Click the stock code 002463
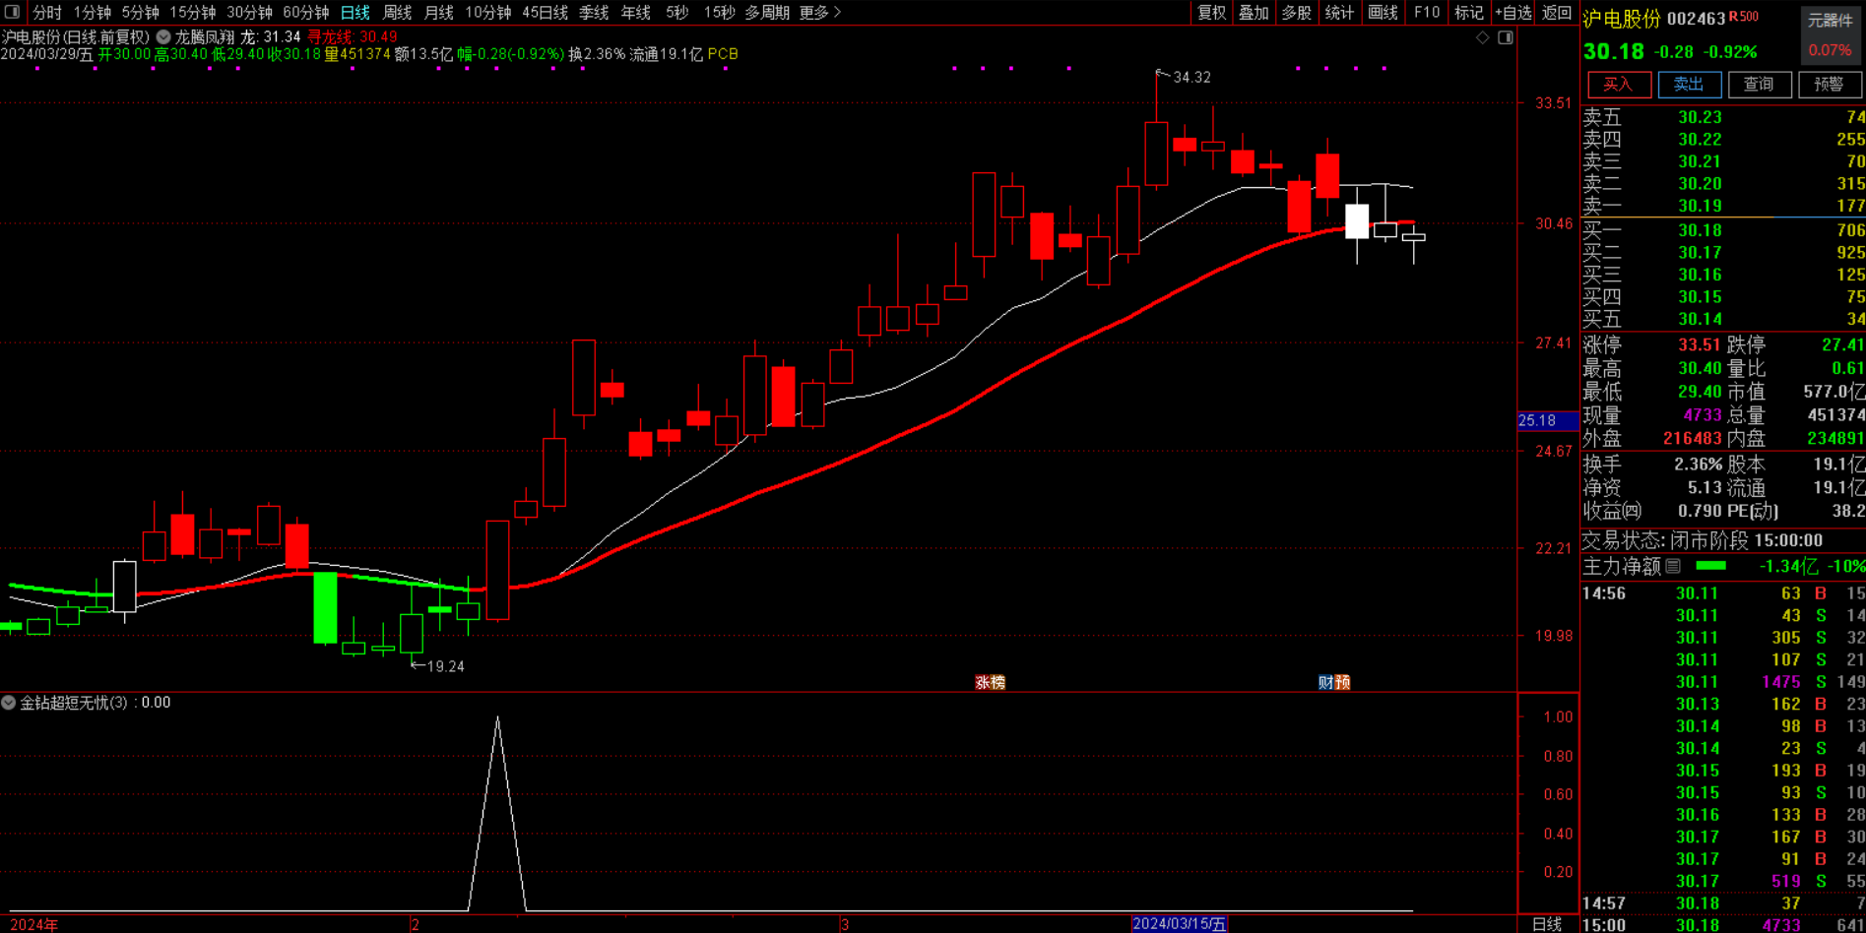The height and width of the screenshot is (933, 1866). (x=1696, y=19)
